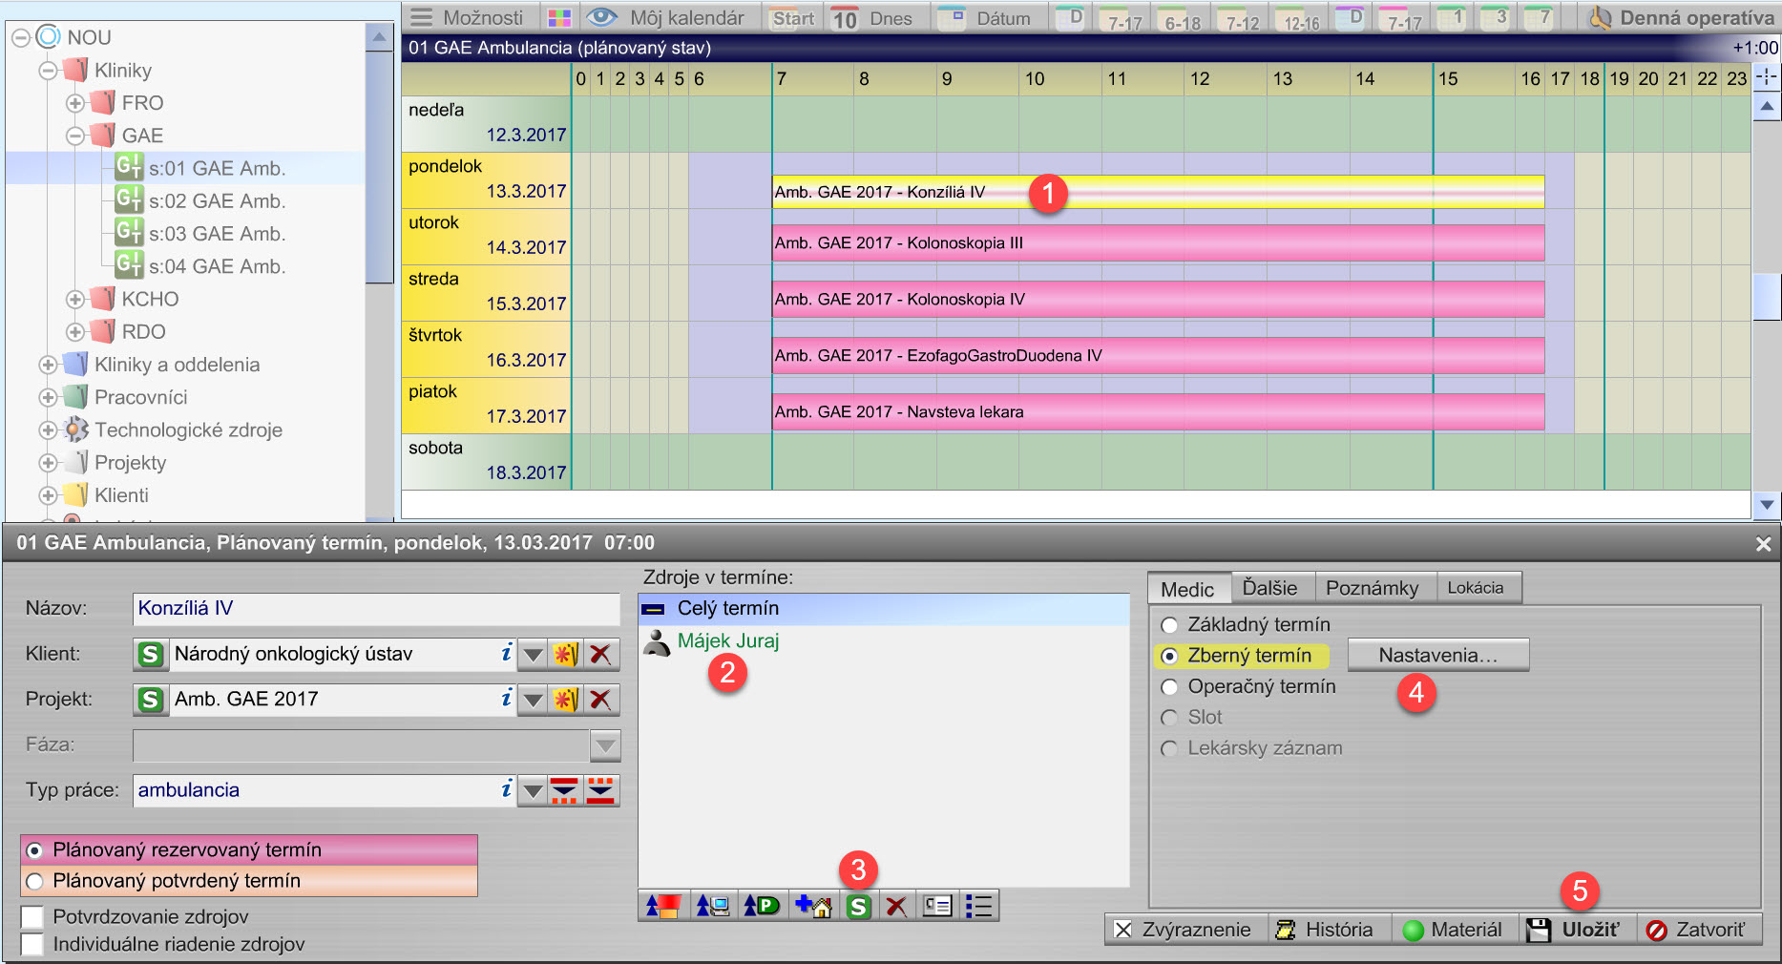Click the star icon beside Projekt field

(x=565, y=700)
